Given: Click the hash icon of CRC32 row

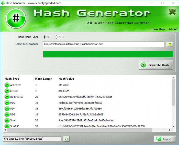Looking at the screenshot, I should pos(7,91).
